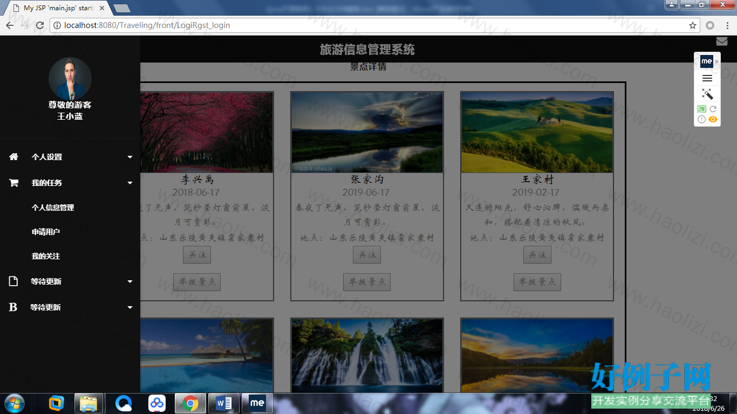Viewport: 737px width, 414px height.
Task: Click the 'me' logo in the floating panel
Action: click(707, 61)
